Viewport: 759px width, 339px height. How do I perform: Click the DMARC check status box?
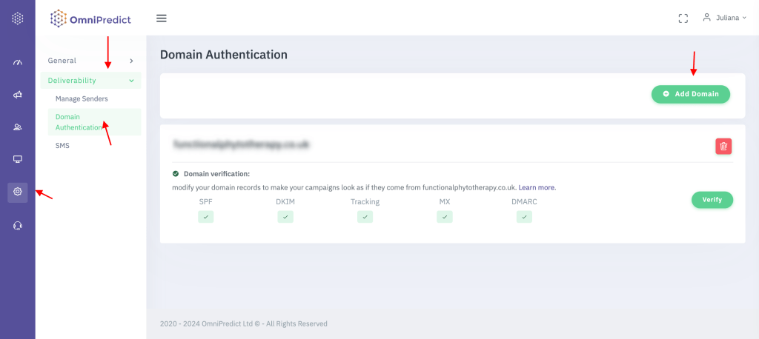[524, 217]
